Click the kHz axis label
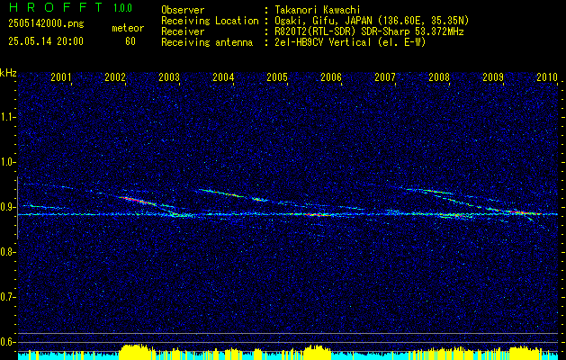Screen dimensions: 566x360 8,73
